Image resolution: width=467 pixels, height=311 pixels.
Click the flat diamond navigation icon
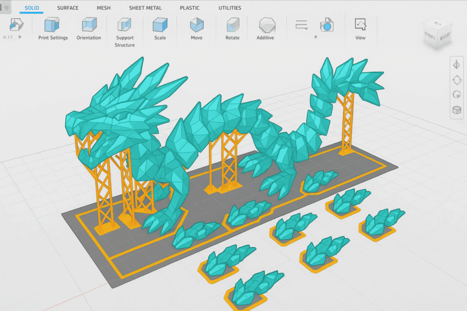(x=457, y=80)
